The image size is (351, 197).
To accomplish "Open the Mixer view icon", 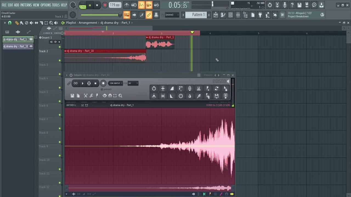I will (238, 15).
